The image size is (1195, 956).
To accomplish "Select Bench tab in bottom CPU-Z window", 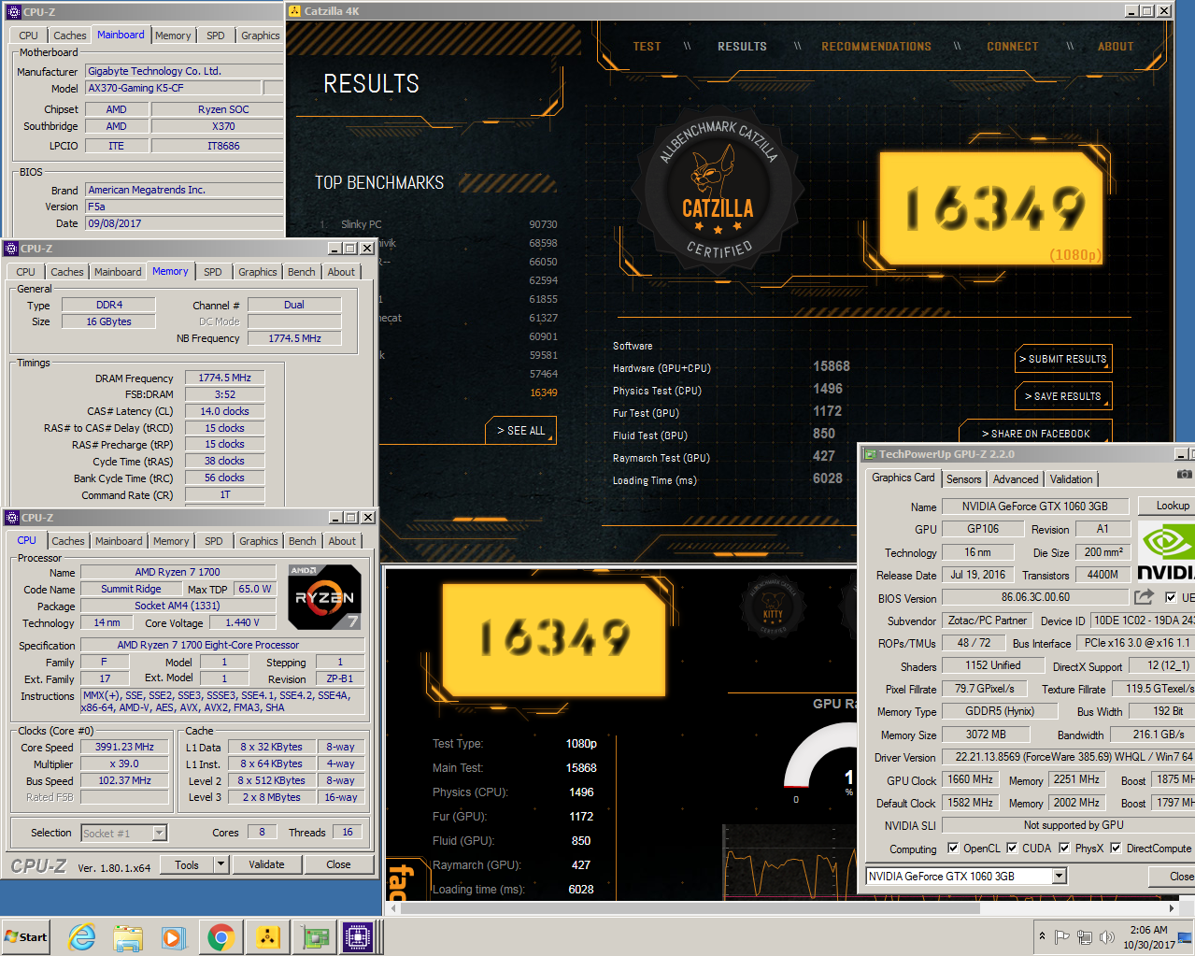I will click(x=302, y=541).
